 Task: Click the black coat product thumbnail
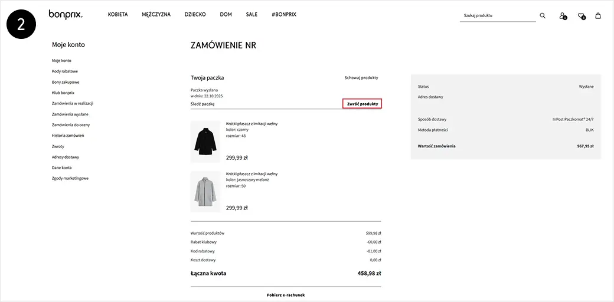(x=205, y=142)
